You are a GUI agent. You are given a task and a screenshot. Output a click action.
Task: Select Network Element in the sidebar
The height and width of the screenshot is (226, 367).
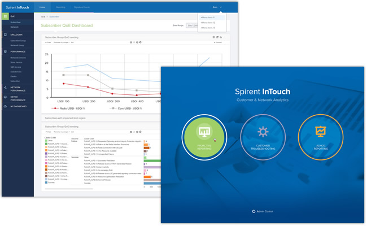[x=18, y=58]
